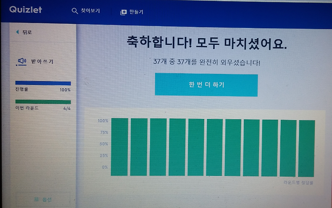Click the 라운드별 정답률 chart caption
Image resolution: width=332 pixels, height=208 pixels.
pos(298,182)
